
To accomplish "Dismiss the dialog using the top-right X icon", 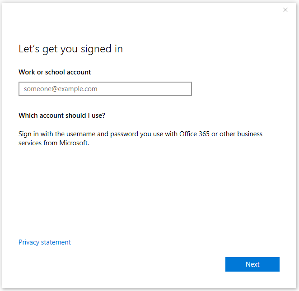I will [285, 10].
